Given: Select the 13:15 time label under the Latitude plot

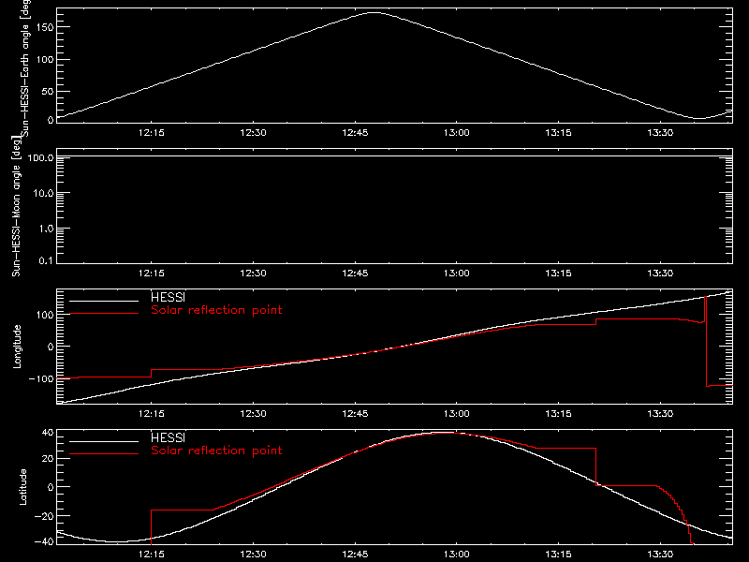Looking at the screenshot, I should click(558, 554).
